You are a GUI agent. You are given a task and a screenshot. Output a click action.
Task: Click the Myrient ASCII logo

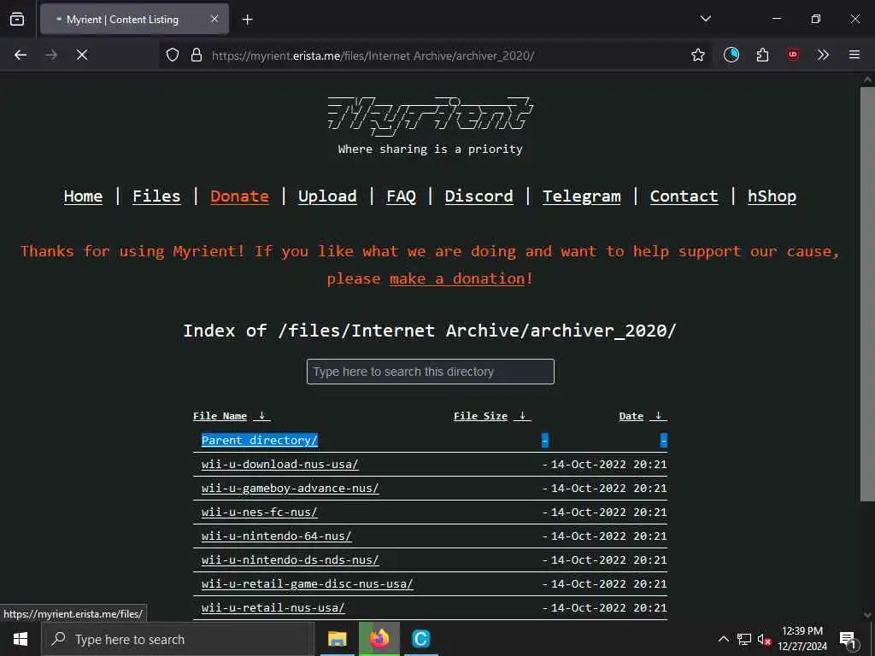(431, 116)
